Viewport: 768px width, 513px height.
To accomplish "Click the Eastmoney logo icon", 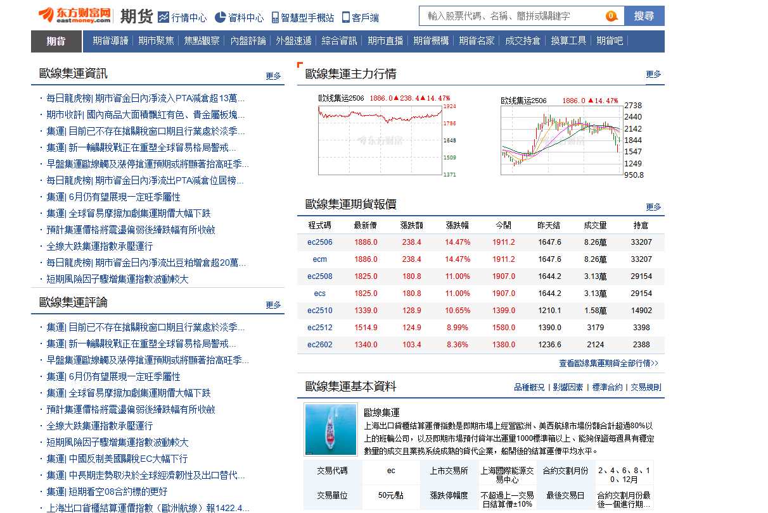I will pyautogui.click(x=75, y=15).
